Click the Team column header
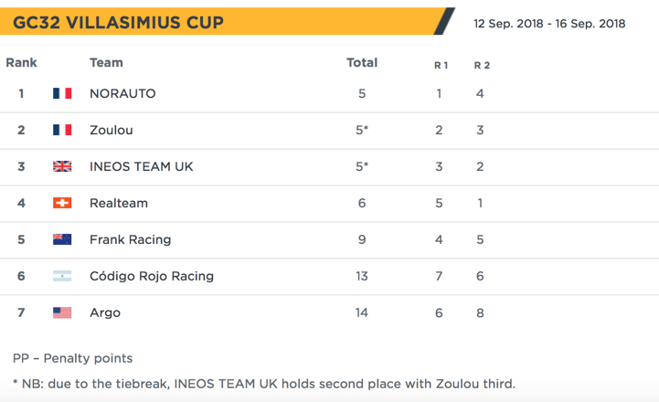The width and height of the screenshot is (659, 402). point(106,63)
